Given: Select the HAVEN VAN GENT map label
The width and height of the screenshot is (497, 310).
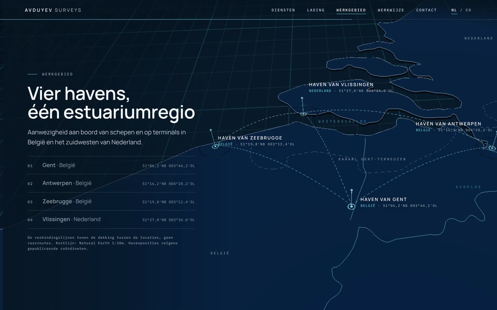Looking at the screenshot, I should [x=384, y=199].
